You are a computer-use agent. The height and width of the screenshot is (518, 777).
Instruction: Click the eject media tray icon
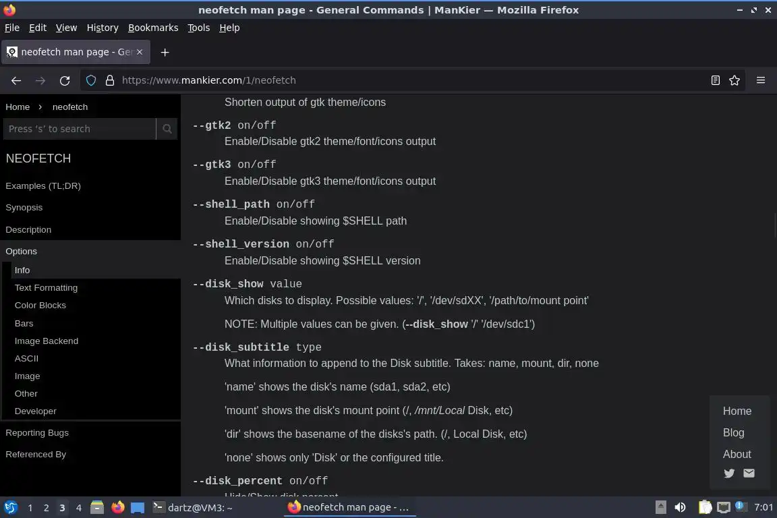click(x=660, y=507)
